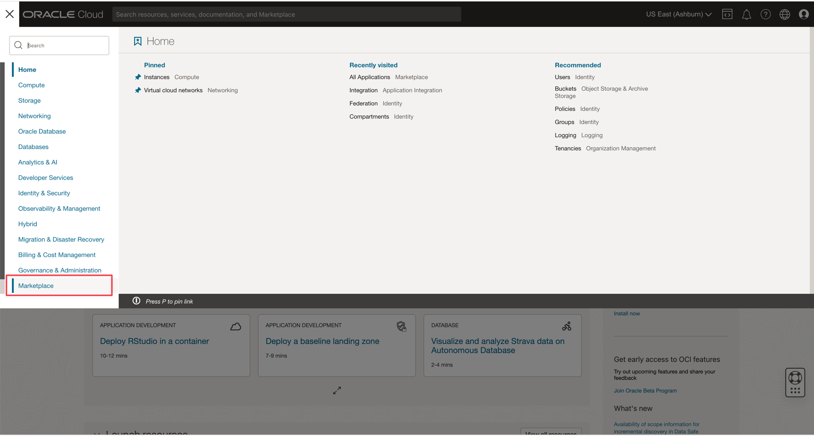Open the notifications bell icon
Image resolution: width=814 pixels, height=436 pixels.
(x=746, y=15)
